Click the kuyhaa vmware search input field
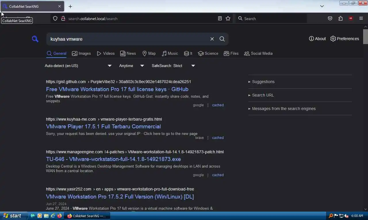Image resolution: width=368 pixels, height=220 pixels. click(128, 39)
